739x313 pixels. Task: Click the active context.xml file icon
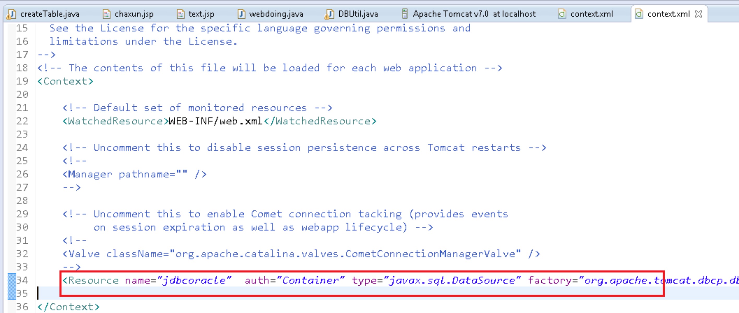[x=639, y=14]
